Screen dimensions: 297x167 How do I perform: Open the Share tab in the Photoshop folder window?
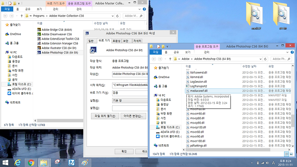(177, 52)
